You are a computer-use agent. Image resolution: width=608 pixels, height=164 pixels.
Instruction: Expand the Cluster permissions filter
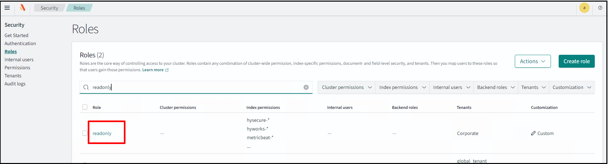pos(346,87)
